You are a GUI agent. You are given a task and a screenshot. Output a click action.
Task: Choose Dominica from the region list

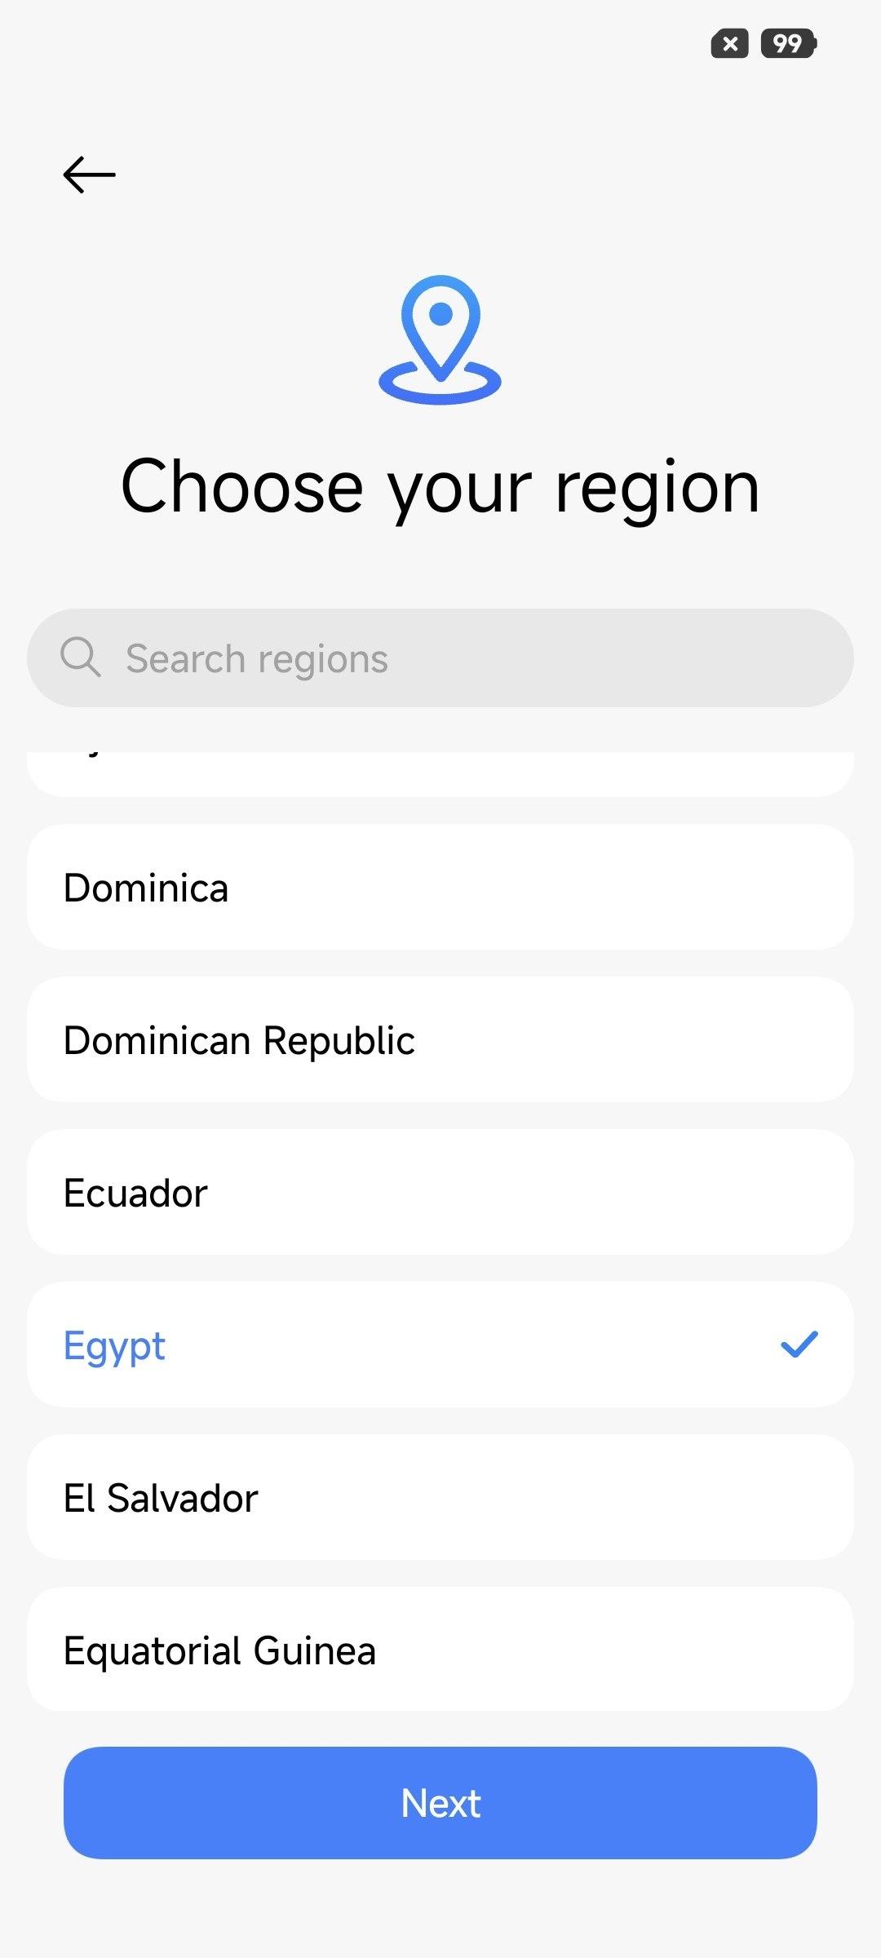tap(440, 887)
